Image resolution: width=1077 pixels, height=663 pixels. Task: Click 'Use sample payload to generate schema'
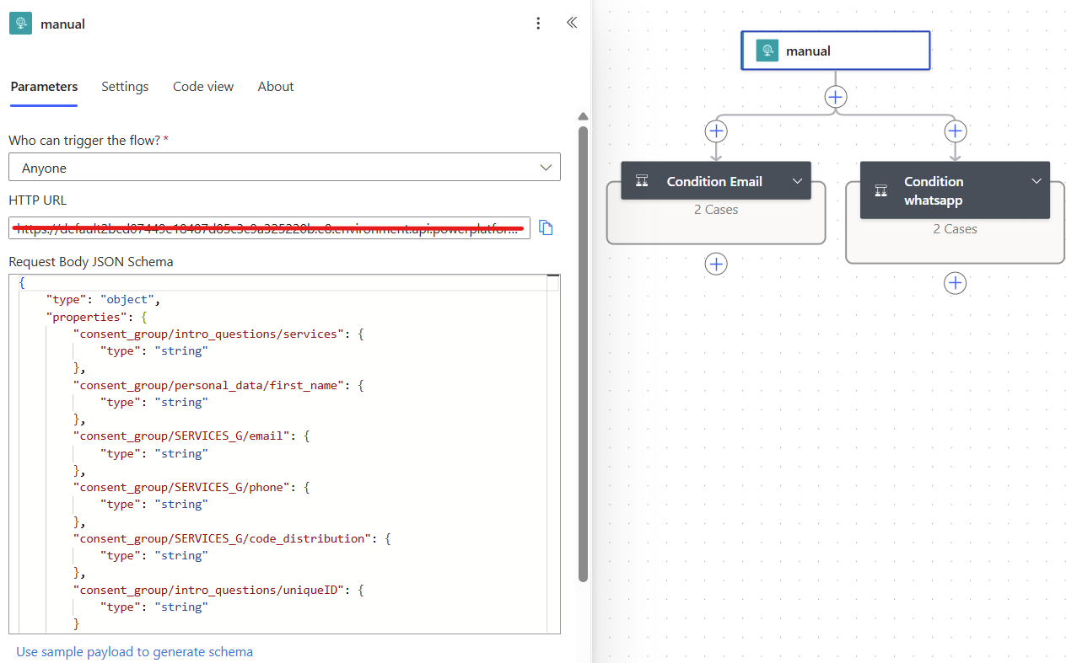pos(134,651)
